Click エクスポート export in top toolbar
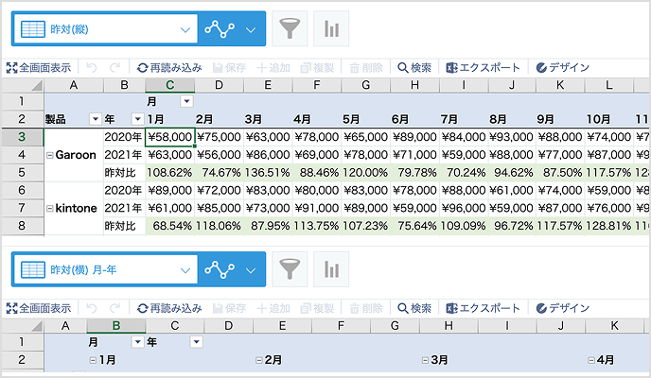 [x=484, y=68]
